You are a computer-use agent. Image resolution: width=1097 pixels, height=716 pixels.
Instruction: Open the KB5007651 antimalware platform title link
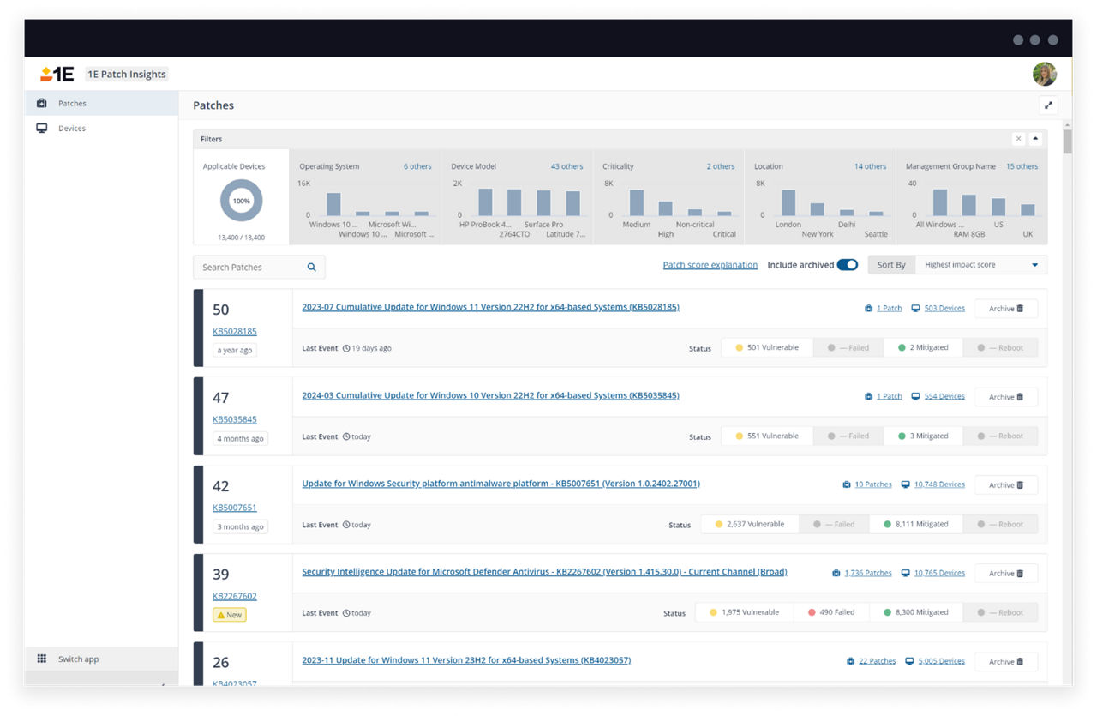coord(501,484)
